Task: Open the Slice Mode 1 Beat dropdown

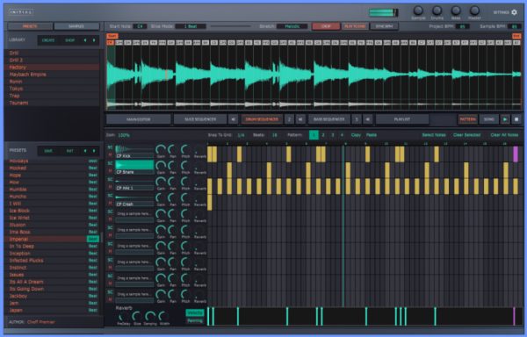Action: click(x=191, y=26)
